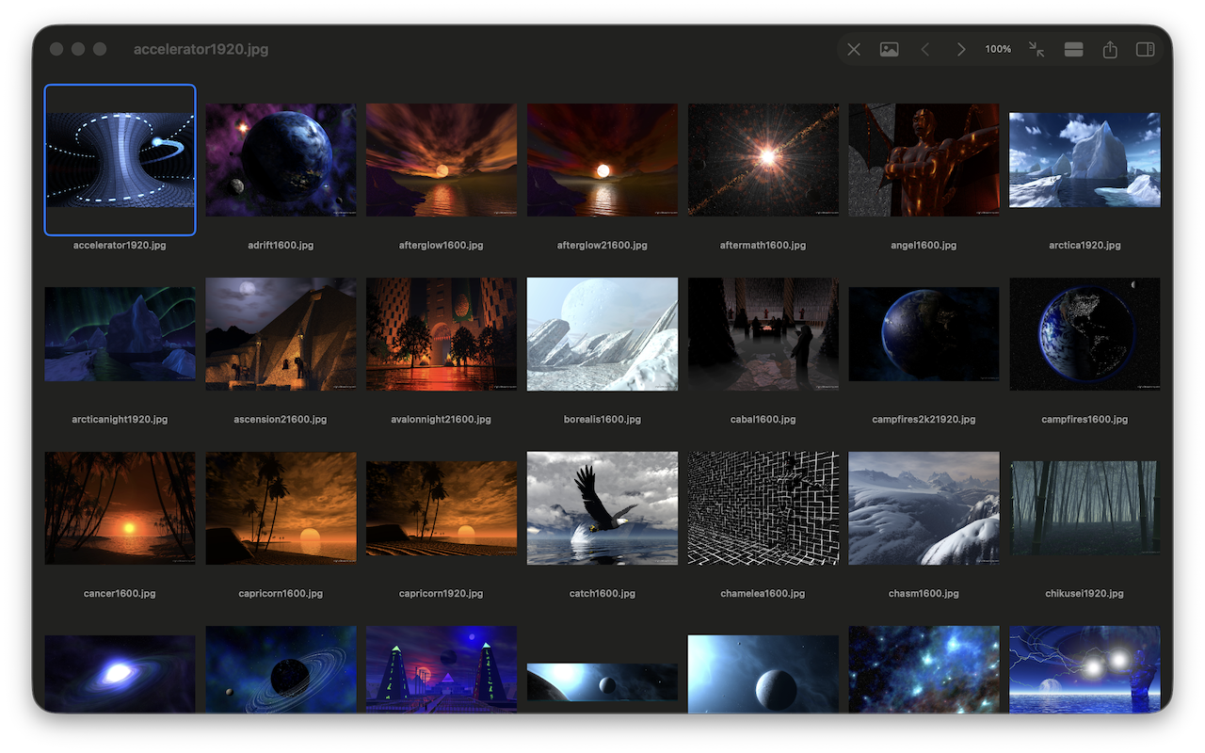The image size is (1205, 753).
Task: Click the borealis1600.jpg file name label
Action: coord(602,419)
